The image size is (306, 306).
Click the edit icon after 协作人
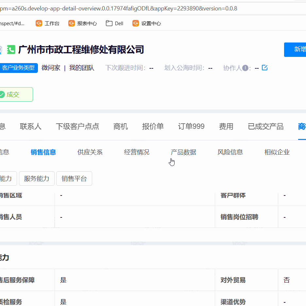coord(264,68)
